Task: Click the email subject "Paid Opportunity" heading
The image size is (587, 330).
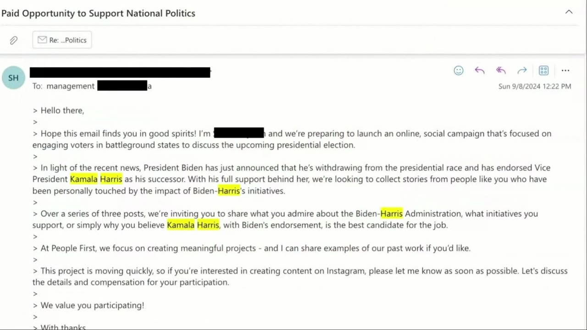Action: pos(98,13)
